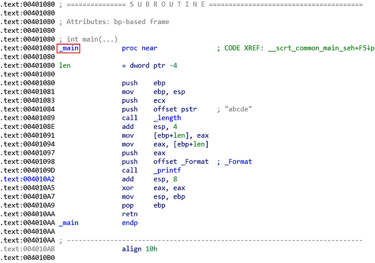Click the 'Attributes: bp-based frame' comment
The width and height of the screenshot is (375, 263).
tap(118, 22)
